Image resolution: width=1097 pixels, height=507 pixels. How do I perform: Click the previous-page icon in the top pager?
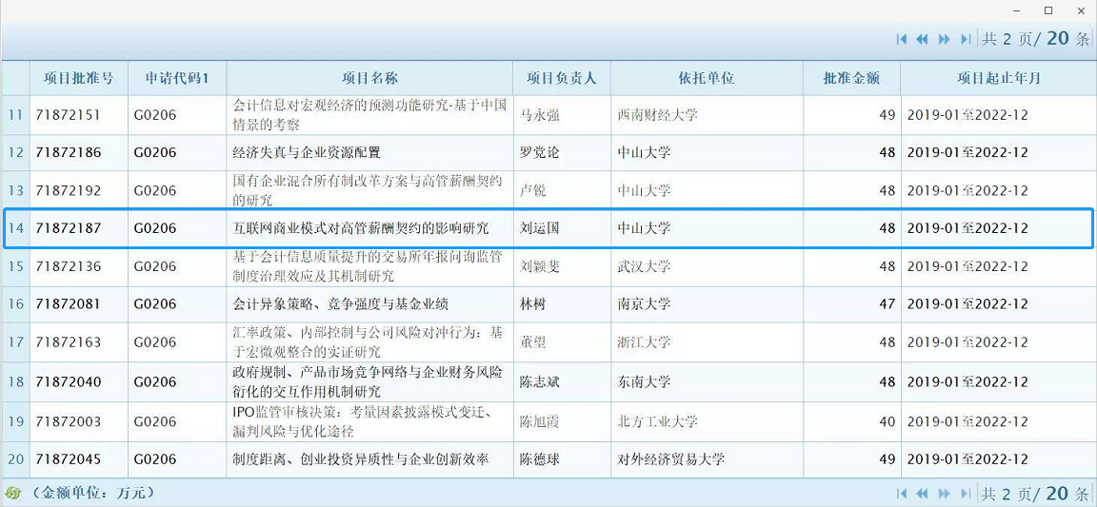922,39
